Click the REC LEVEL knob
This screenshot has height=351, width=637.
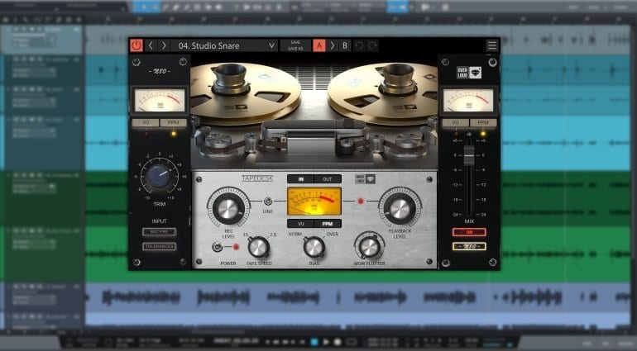point(228,209)
